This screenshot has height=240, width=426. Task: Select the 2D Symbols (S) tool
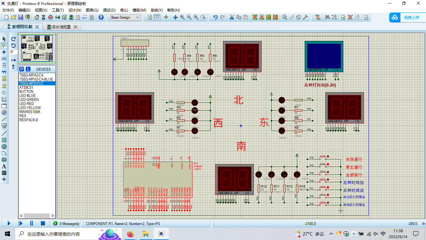point(4,173)
